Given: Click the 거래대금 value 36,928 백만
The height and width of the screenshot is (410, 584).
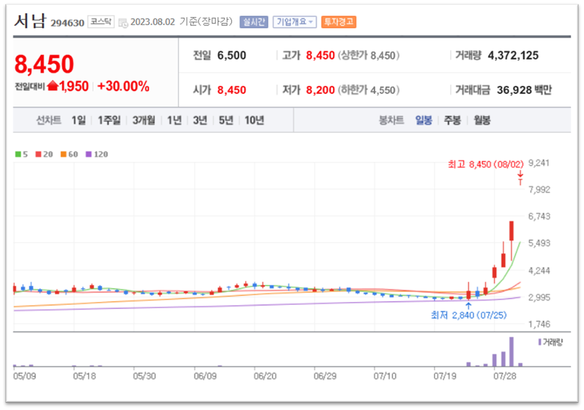Looking at the screenshot, I should coord(524,90).
